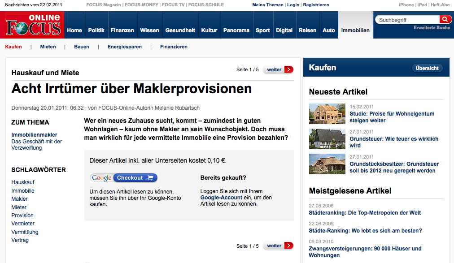This screenshot has height=263, width=454.
Task: Open thumbnail of 'Grundsteuer: Wie teuer' article
Action: click(327, 139)
